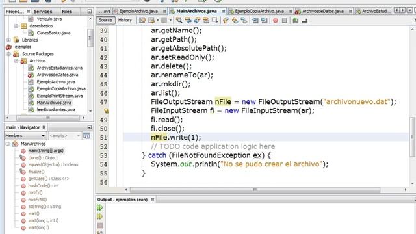Toggle the Navigator filters icon
The width and height of the screenshot is (416, 234).
coord(86,136)
